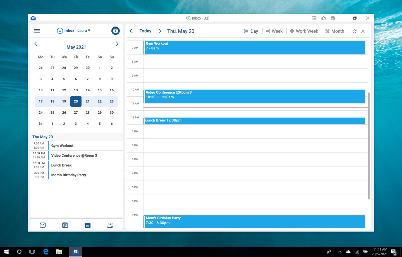This screenshot has height=257, width=402.
Task: Open the notification center icon
Action: point(394,252)
